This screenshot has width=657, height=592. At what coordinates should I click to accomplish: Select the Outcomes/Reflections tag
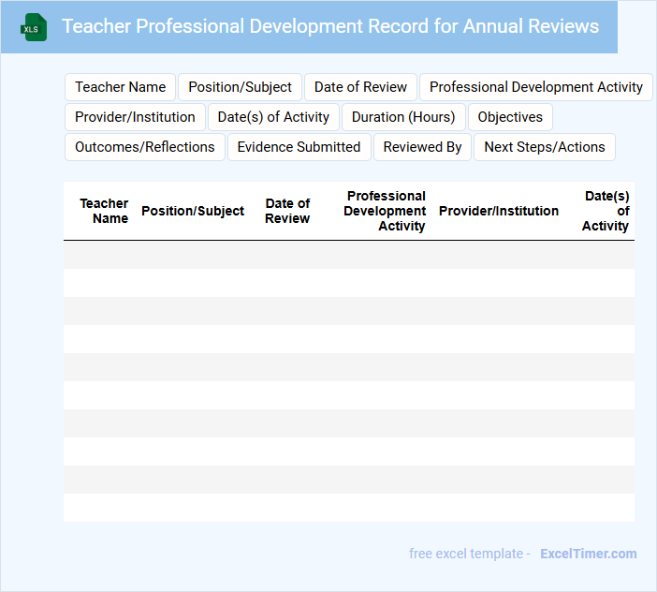[x=144, y=147]
